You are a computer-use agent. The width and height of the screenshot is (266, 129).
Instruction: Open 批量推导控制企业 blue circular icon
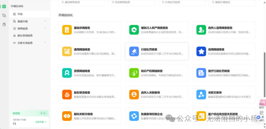(x=134, y=116)
